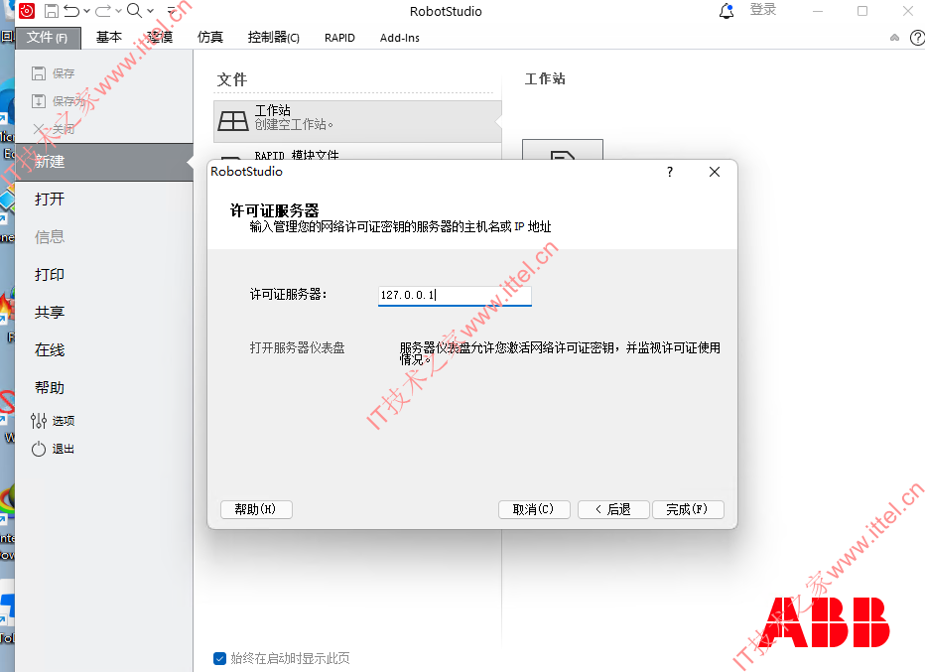
Task: Click the 取消(C) cancel button
Action: click(534, 509)
